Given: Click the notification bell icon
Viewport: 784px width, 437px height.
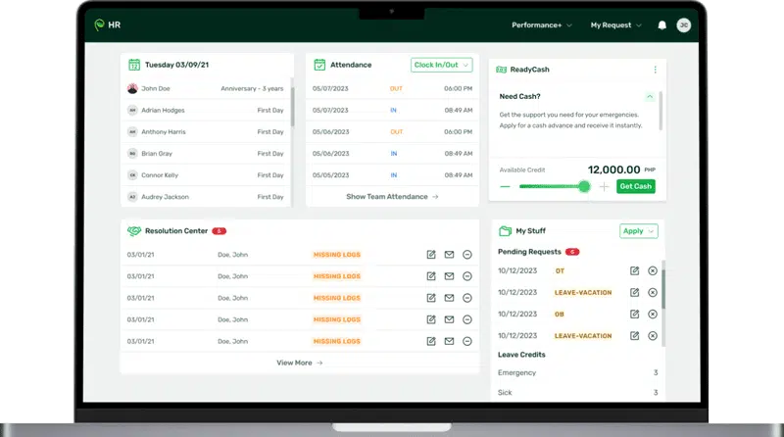Looking at the screenshot, I should (662, 25).
